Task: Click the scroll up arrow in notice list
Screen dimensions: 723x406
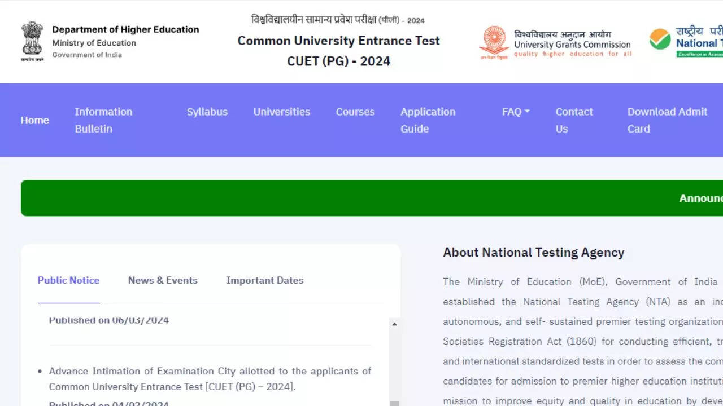Action: (x=394, y=324)
